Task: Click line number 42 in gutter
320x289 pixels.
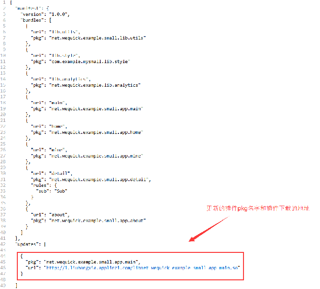Action: click(3, 244)
